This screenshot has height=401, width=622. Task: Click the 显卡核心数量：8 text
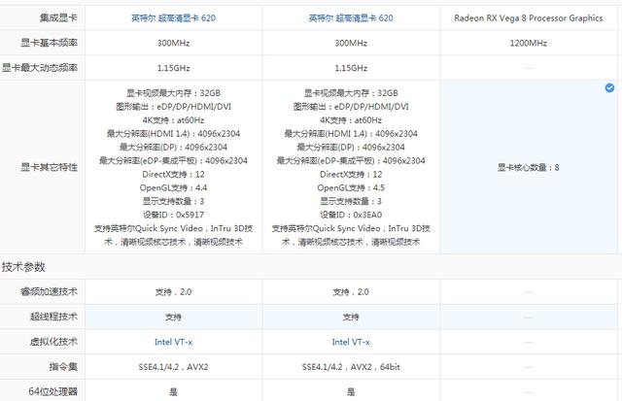point(529,167)
